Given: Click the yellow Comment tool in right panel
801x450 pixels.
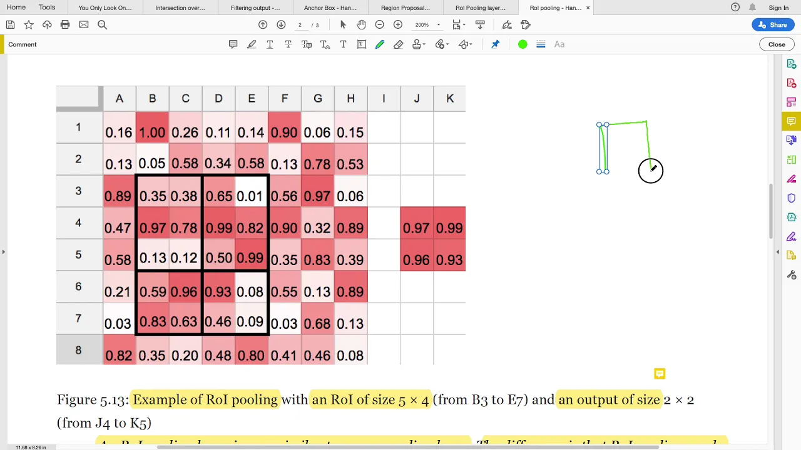Looking at the screenshot, I should (792, 121).
